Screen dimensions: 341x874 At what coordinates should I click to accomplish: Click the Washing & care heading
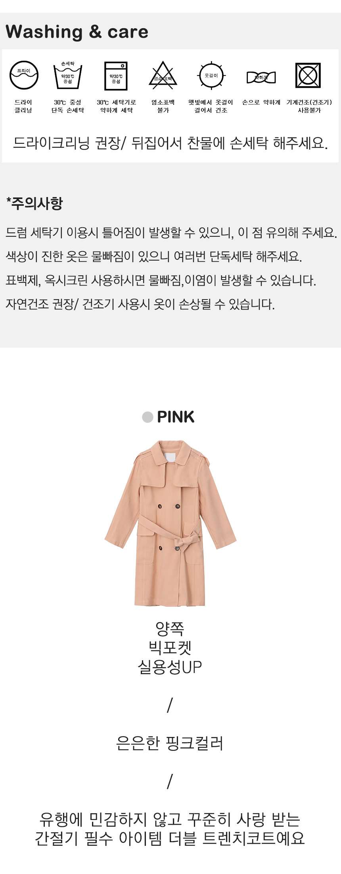click(x=77, y=32)
